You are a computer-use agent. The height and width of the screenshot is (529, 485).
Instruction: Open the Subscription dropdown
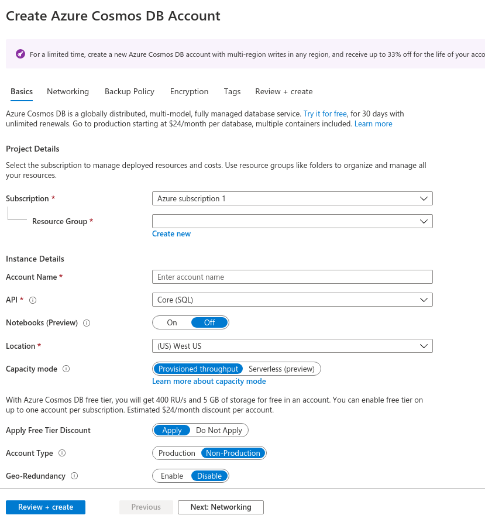tap(292, 198)
